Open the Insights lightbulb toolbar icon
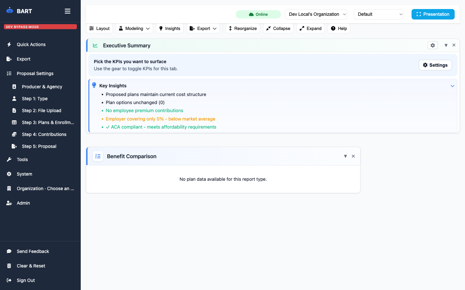Viewport: 465px width, 290px height. 161,28
